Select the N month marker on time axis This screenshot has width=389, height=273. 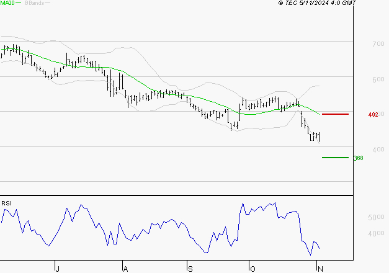[x=320, y=268]
